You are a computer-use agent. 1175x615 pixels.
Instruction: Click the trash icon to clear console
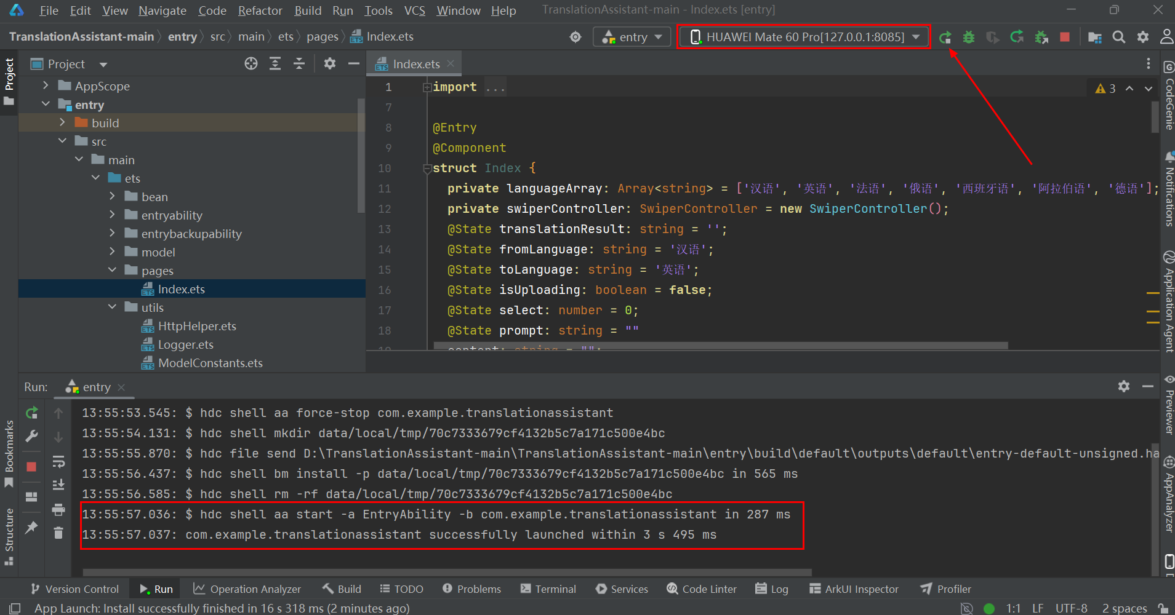coord(58,533)
